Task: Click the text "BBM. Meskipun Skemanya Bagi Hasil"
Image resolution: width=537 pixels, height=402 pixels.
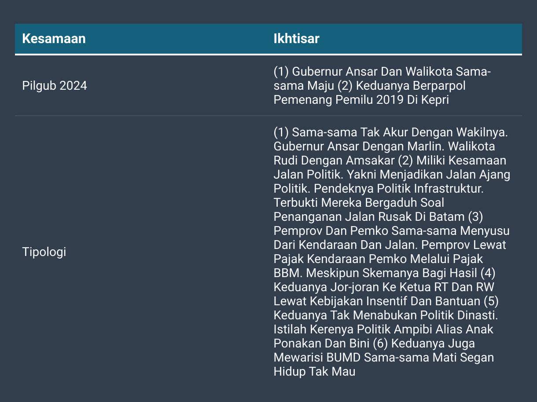Action: coord(375,273)
